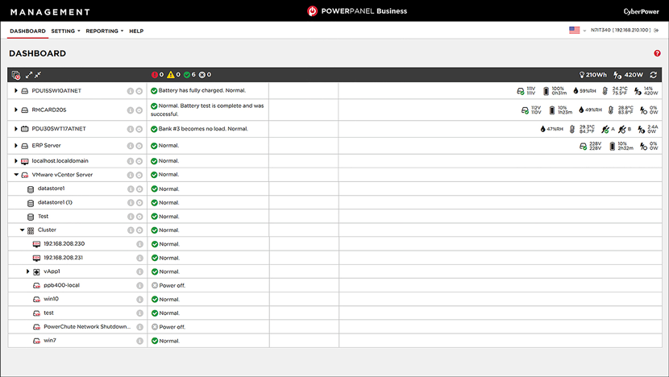Click the refresh icon in the dashboard toolbar
This screenshot has height=377, width=669.
[653, 75]
